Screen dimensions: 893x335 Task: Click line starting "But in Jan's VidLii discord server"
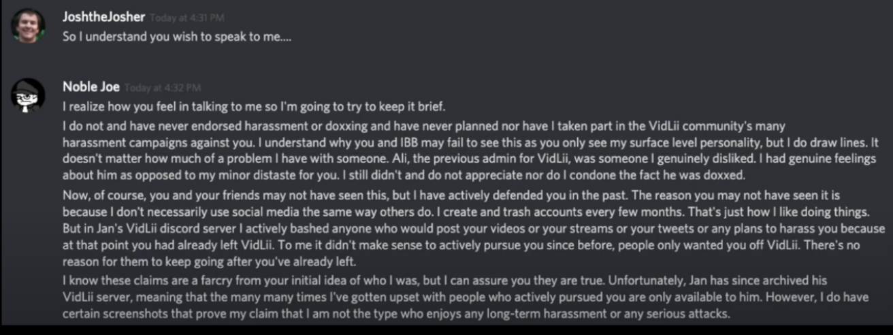(x=471, y=228)
